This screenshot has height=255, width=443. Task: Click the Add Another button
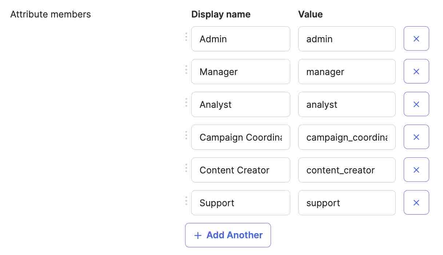(x=228, y=235)
